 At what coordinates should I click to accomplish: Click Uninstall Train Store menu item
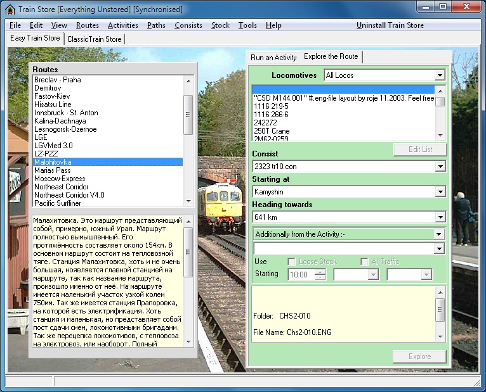[x=390, y=25]
